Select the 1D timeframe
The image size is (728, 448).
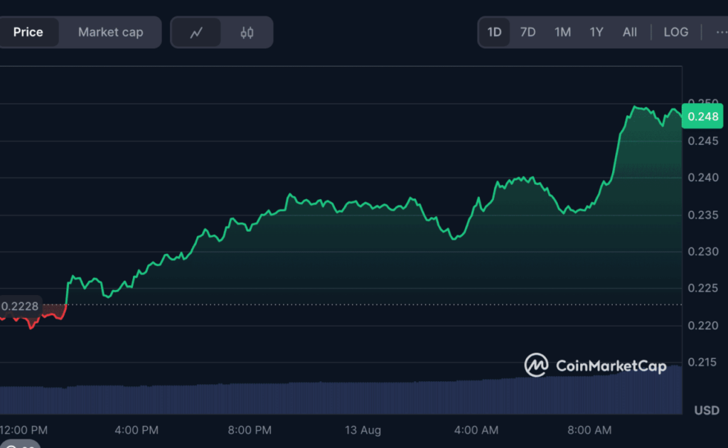click(x=494, y=31)
